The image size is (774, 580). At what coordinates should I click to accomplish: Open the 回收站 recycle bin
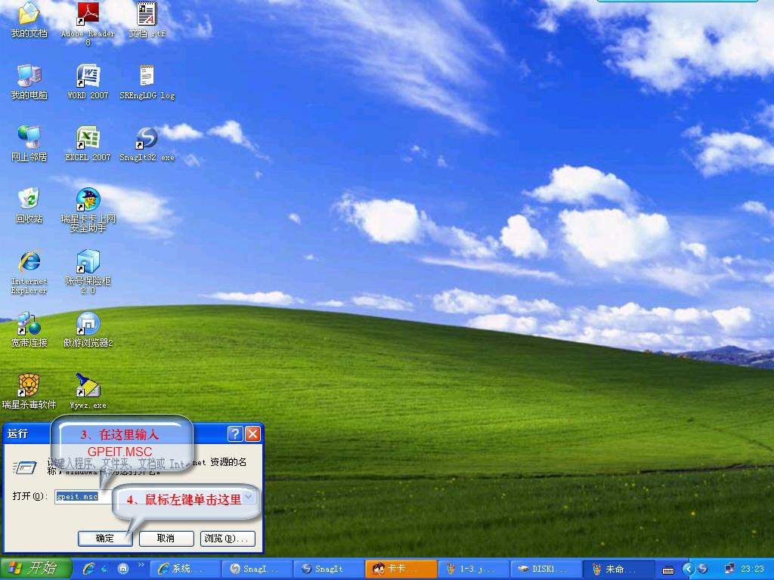click(x=29, y=205)
